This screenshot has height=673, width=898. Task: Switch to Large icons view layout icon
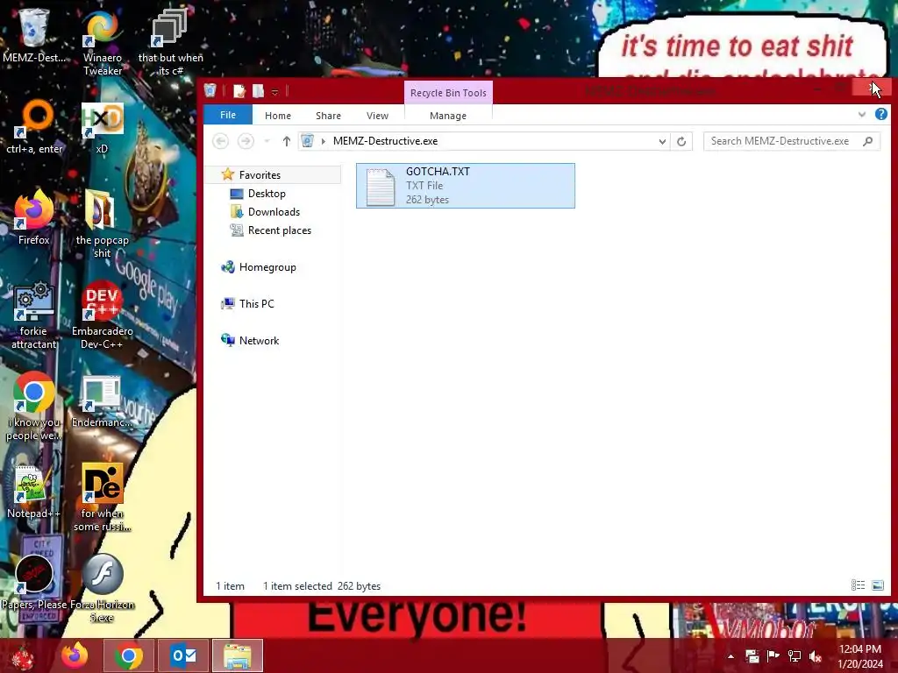point(877,584)
